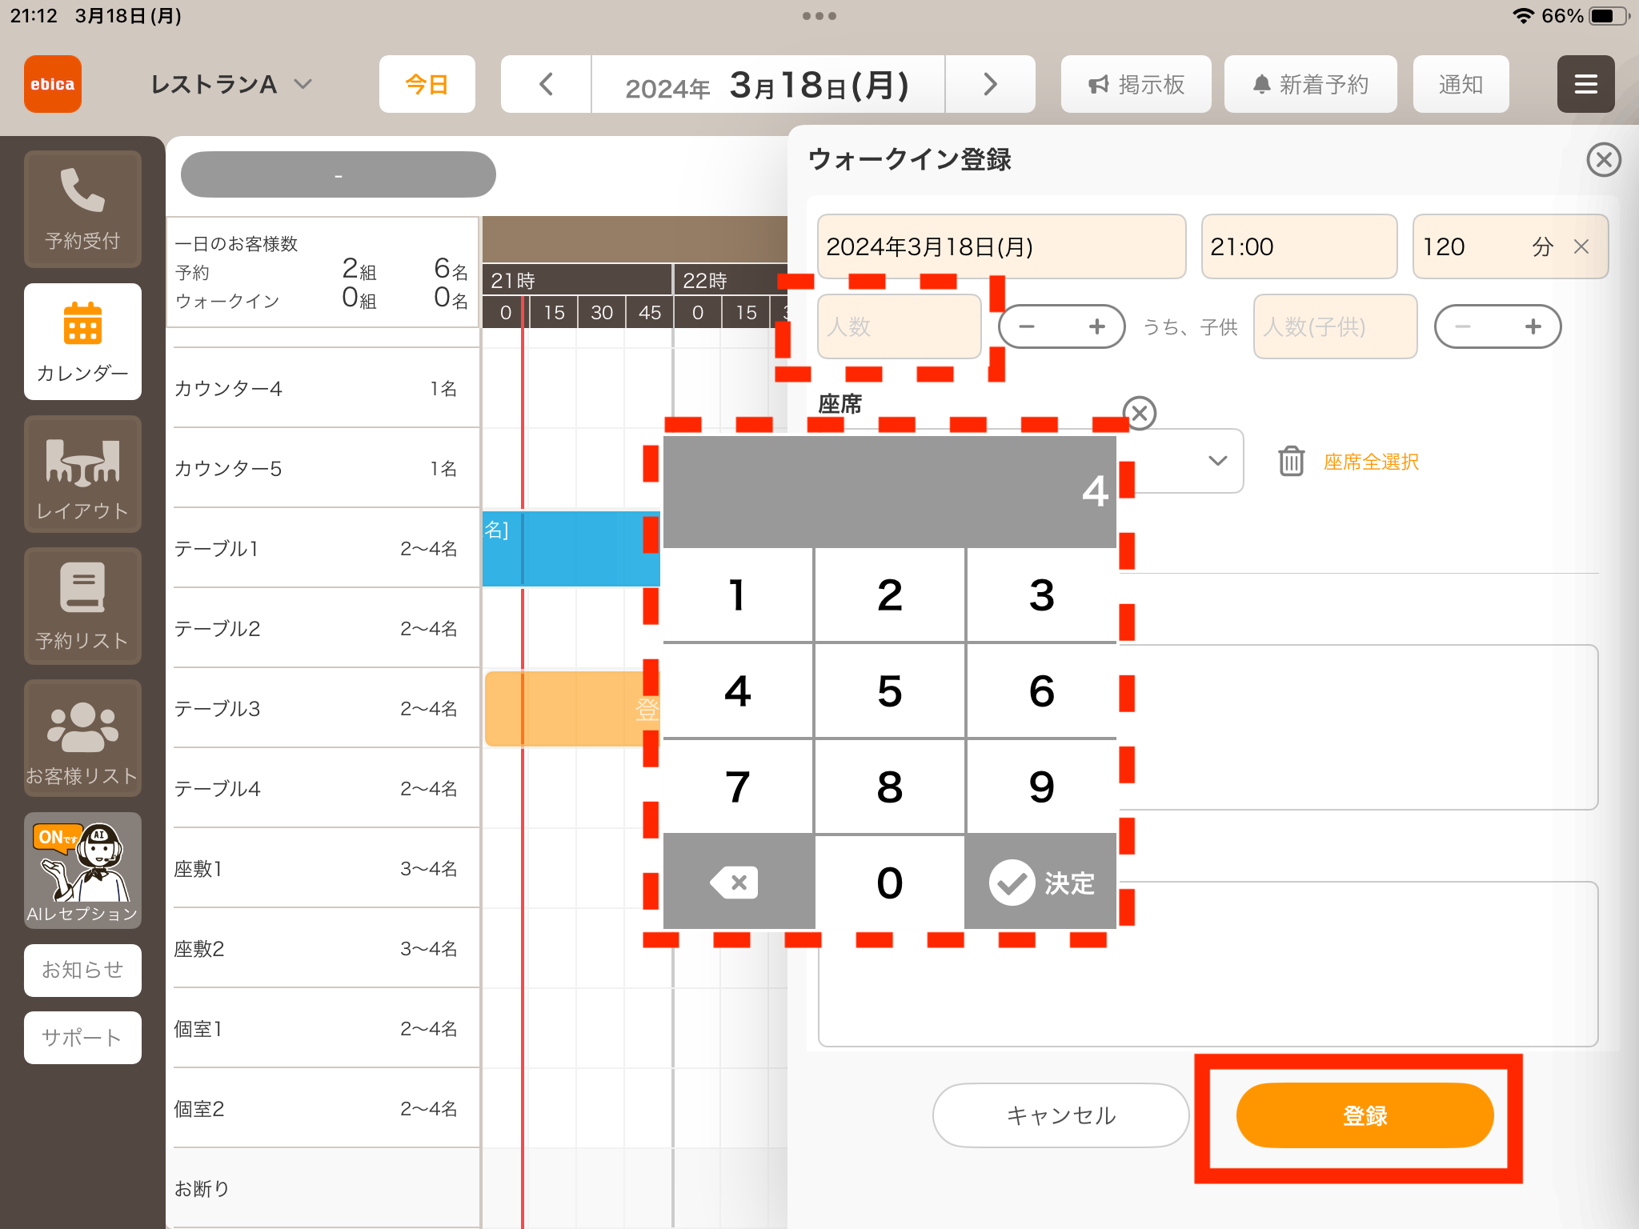Decrease the 人数 guest count
Screen dimensions: 1639x1229
(x=1028, y=326)
